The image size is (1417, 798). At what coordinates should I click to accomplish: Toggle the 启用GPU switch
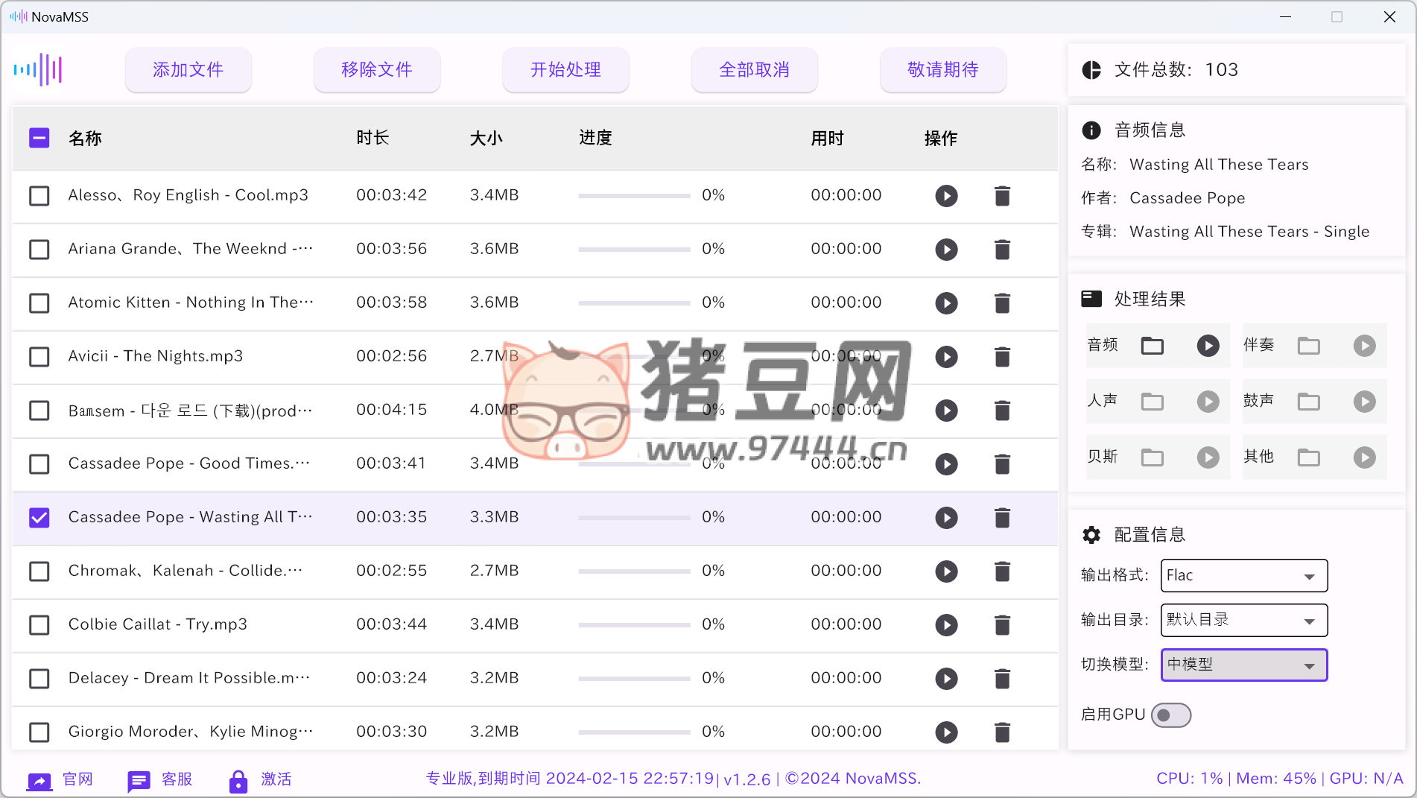pos(1170,715)
